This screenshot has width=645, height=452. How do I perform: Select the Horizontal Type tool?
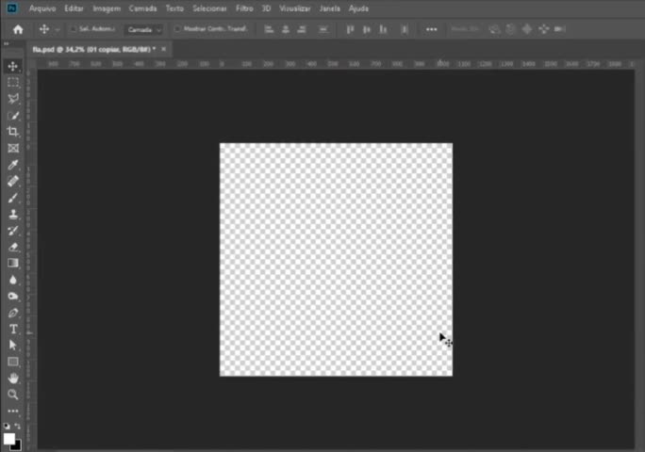pyautogui.click(x=13, y=330)
